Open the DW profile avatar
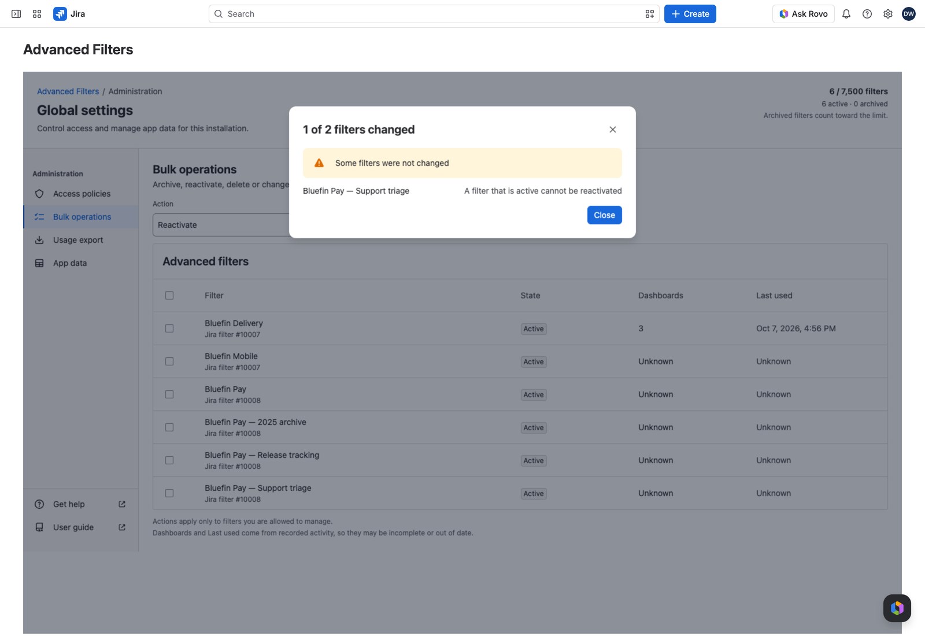Image resolution: width=925 pixels, height=636 pixels. point(909,14)
